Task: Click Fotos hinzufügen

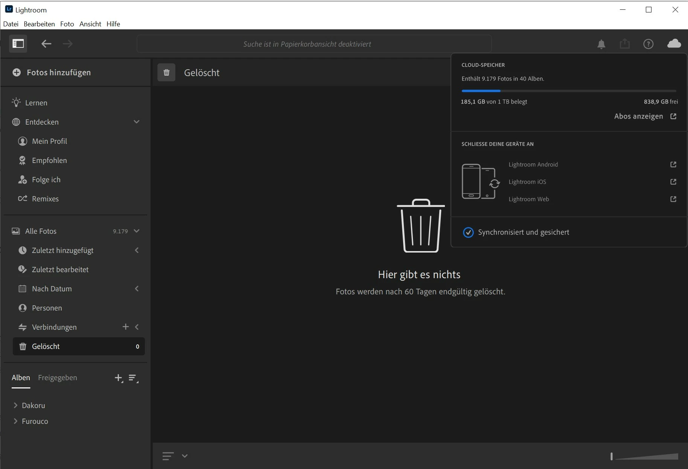Action: tap(52, 72)
